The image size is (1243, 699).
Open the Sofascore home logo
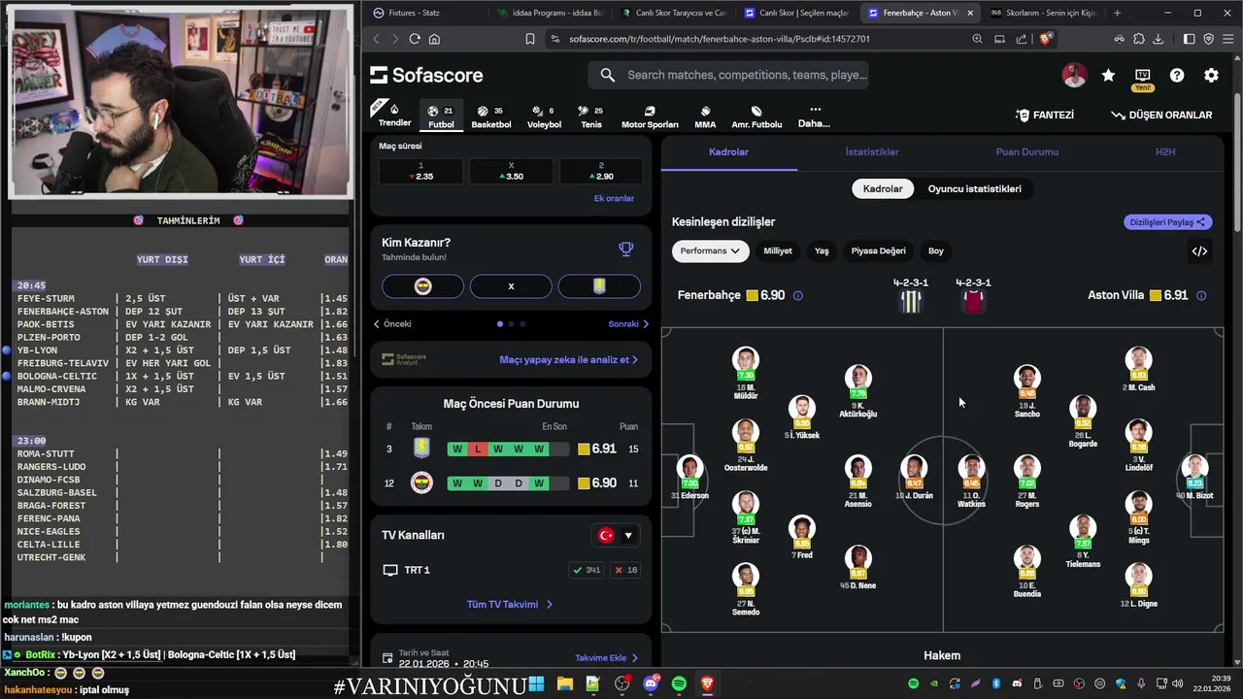click(425, 75)
